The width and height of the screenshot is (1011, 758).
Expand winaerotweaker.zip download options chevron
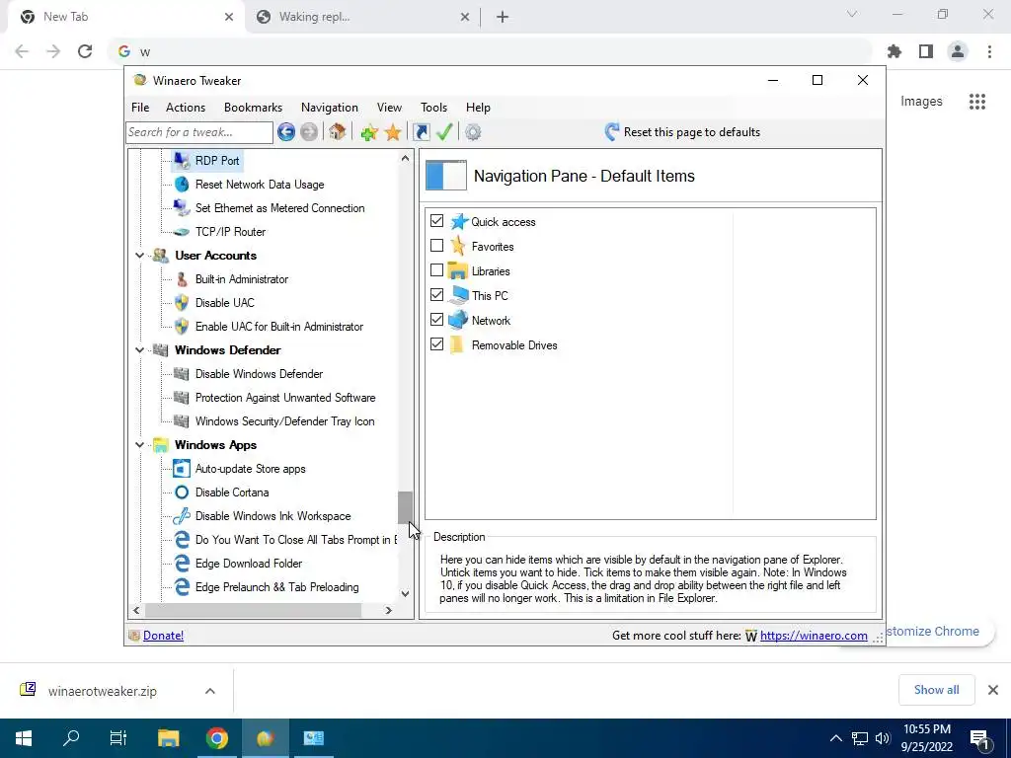[210, 691]
